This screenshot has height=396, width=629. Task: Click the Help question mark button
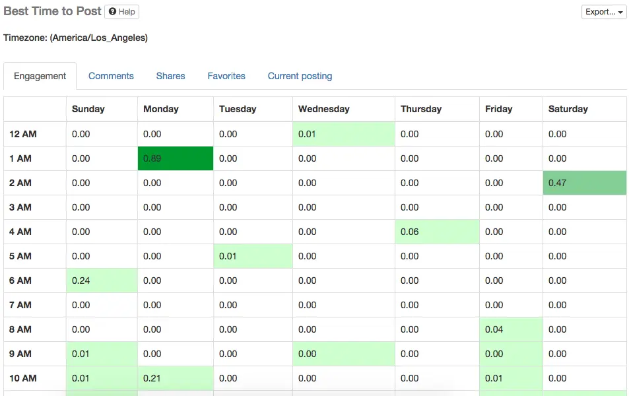coord(122,12)
